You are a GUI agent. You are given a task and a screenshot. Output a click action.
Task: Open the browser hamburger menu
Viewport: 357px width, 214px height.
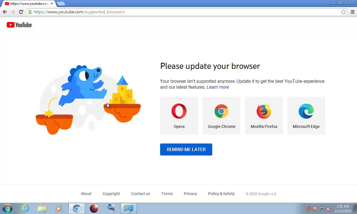coord(353,12)
